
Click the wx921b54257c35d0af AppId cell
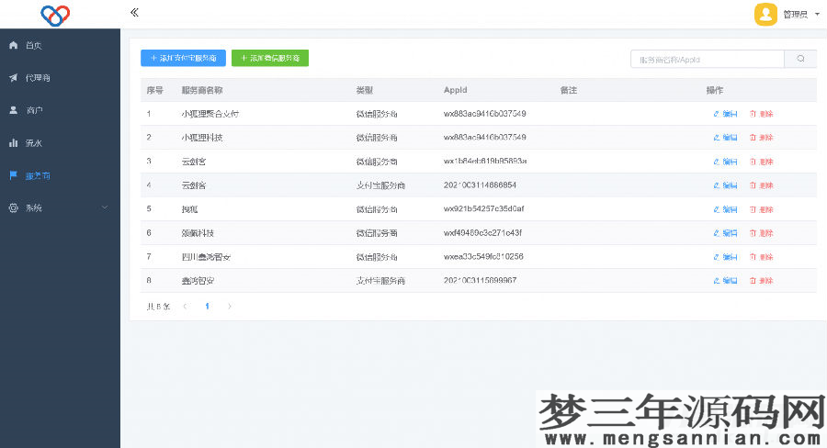(483, 208)
